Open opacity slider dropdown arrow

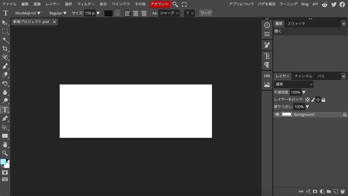pos(304,92)
